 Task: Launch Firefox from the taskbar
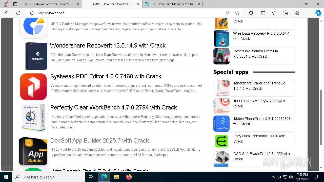129,177
